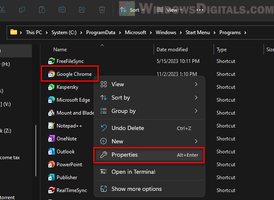
Task: Click the Rename toolbar icon
Action: click(62, 10)
